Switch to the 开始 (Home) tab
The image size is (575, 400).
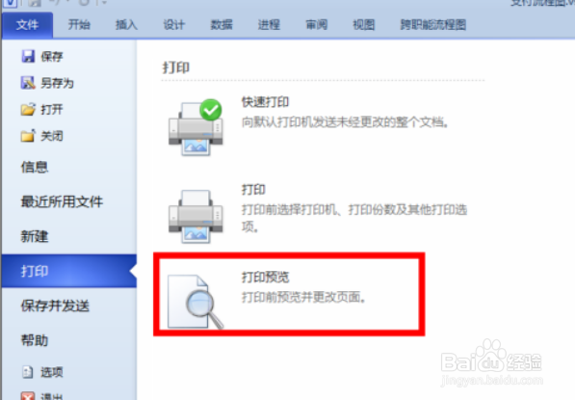(79, 25)
